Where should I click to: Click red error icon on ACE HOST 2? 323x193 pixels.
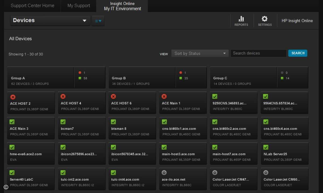(x=13, y=97)
